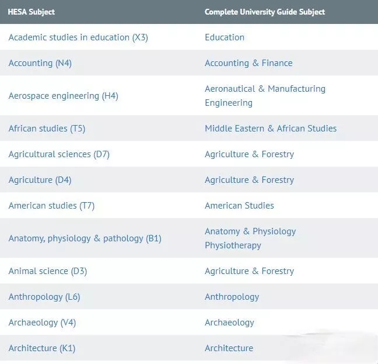Click Architecture (K1) subject link
378x364 pixels.
42,348
